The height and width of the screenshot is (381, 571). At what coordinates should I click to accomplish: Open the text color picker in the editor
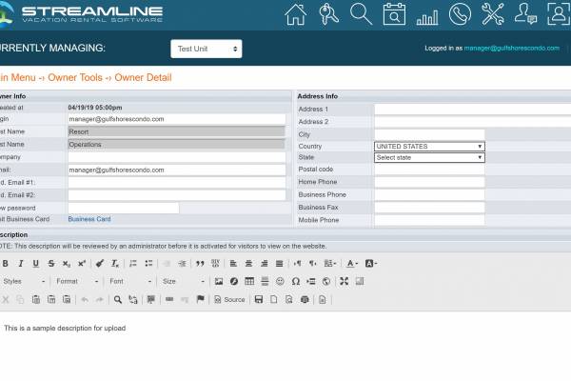352,264
